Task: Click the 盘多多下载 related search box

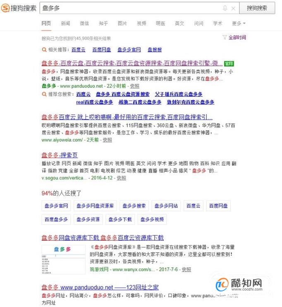Action: click(x=120, y=219)
